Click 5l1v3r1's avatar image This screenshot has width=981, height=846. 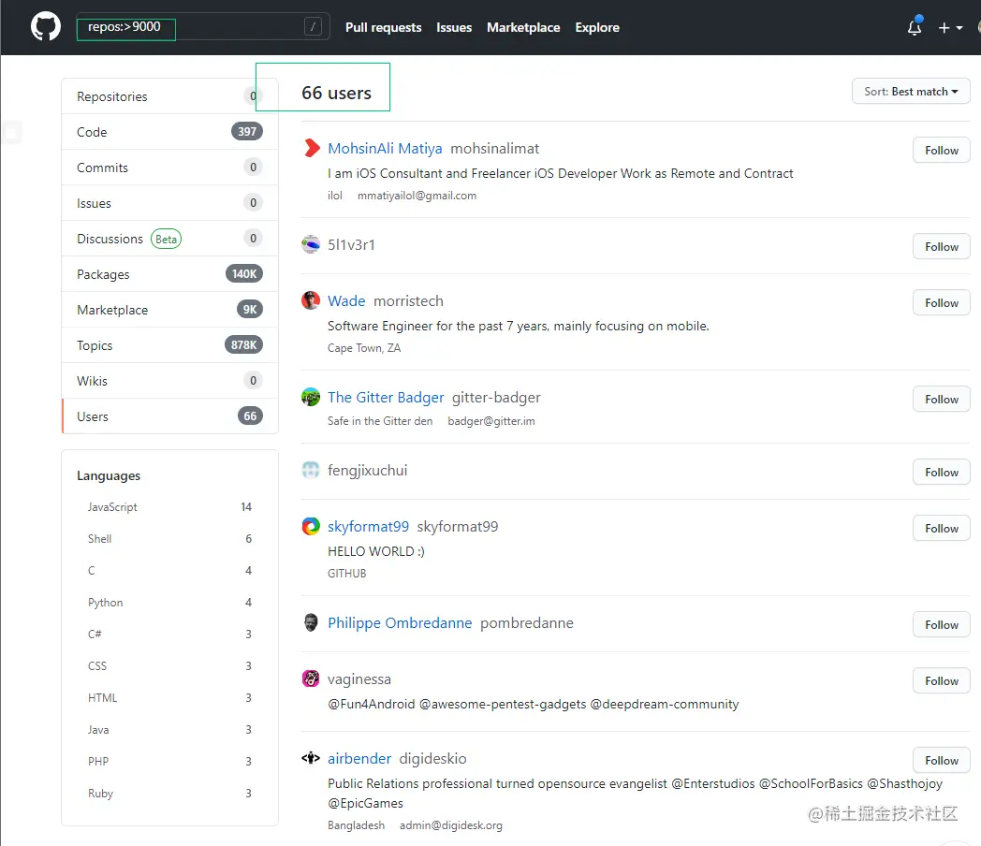[311, 244]
